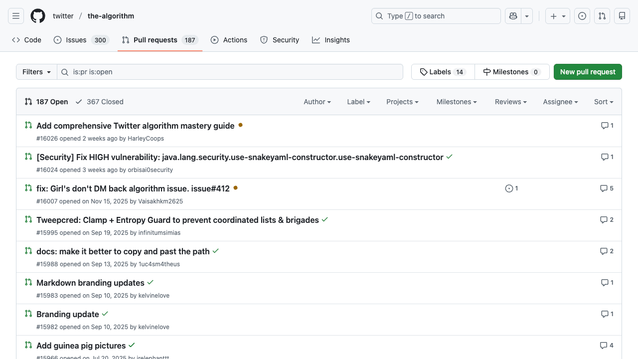Go to the Insights tab
This screenshot has width=638, height=359.
point(331,40)
